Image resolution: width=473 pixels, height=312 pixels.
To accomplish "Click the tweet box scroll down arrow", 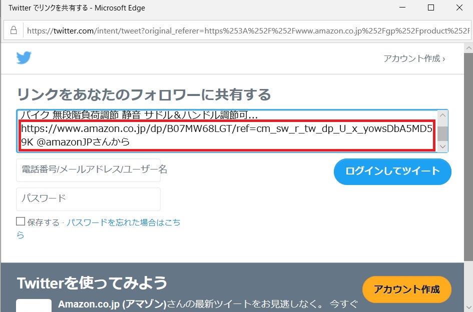I will (x=442, y=147).
